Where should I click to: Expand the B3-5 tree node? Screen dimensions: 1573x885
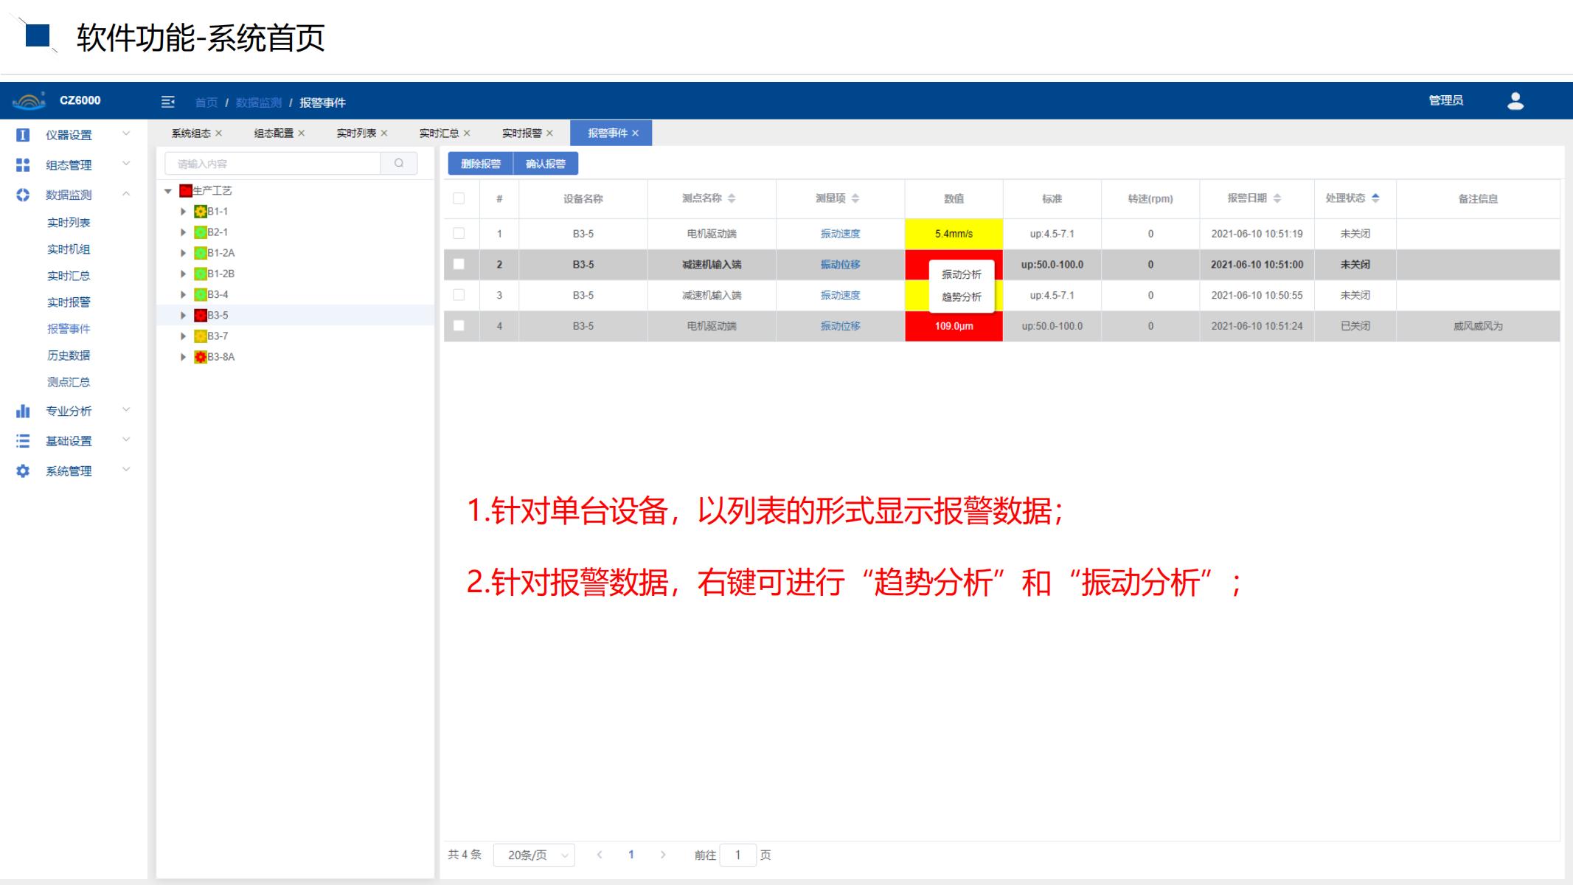[184, 314]
